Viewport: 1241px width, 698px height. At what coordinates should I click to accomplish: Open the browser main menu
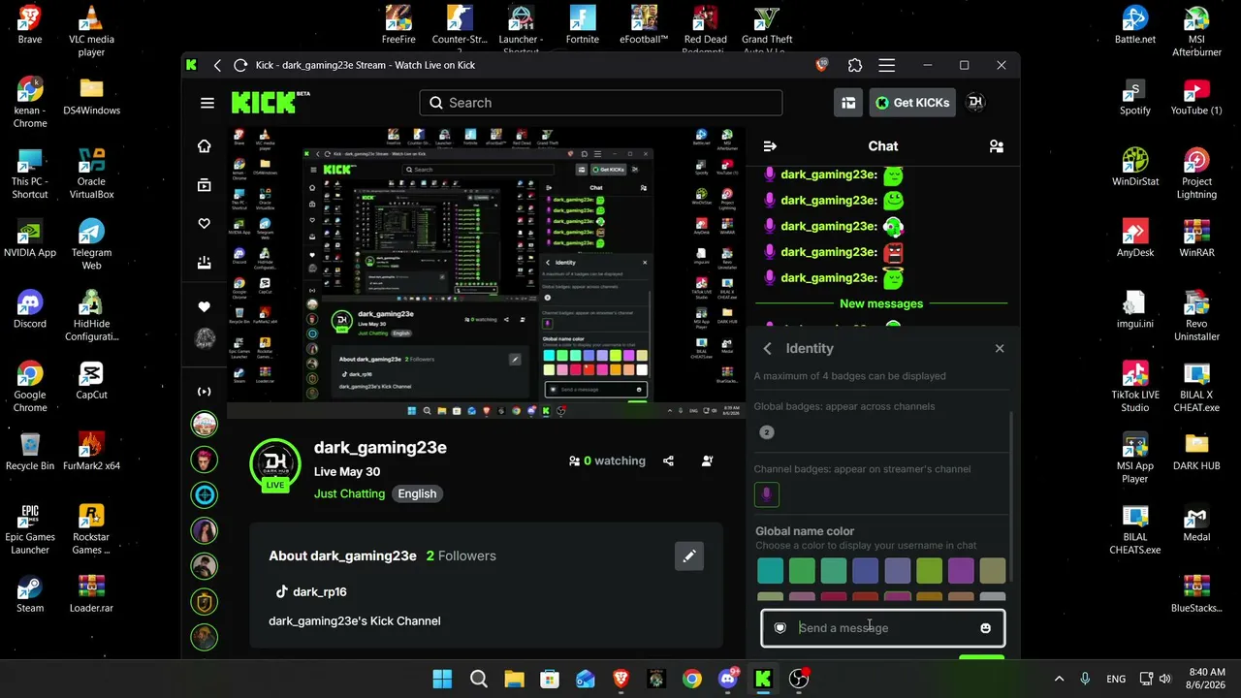(886, 65)
